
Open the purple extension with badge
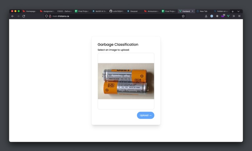[223, 16]
